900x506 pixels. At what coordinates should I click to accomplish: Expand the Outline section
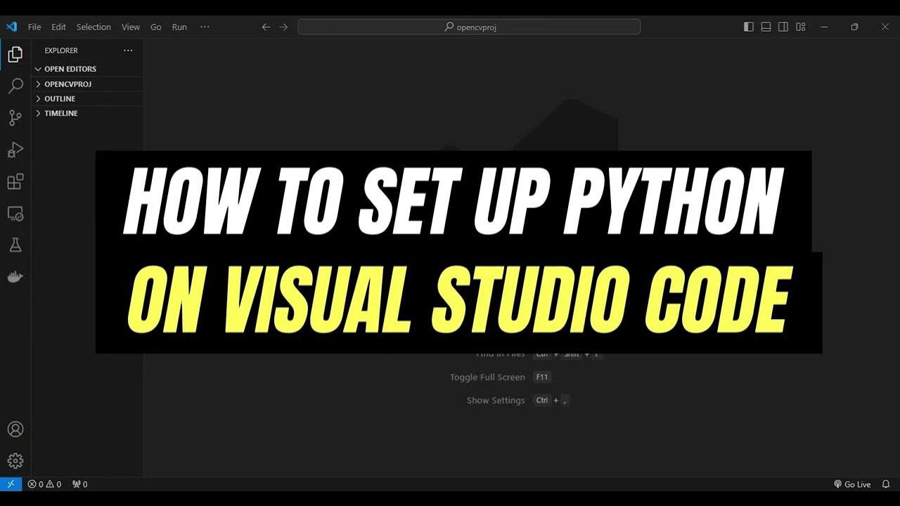[x=87, y=98]
